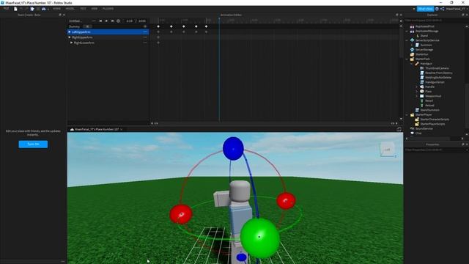Select first summary keyframe on Dummy row
This screenshot has width=469, height=264.
click(x=158, y=26)
